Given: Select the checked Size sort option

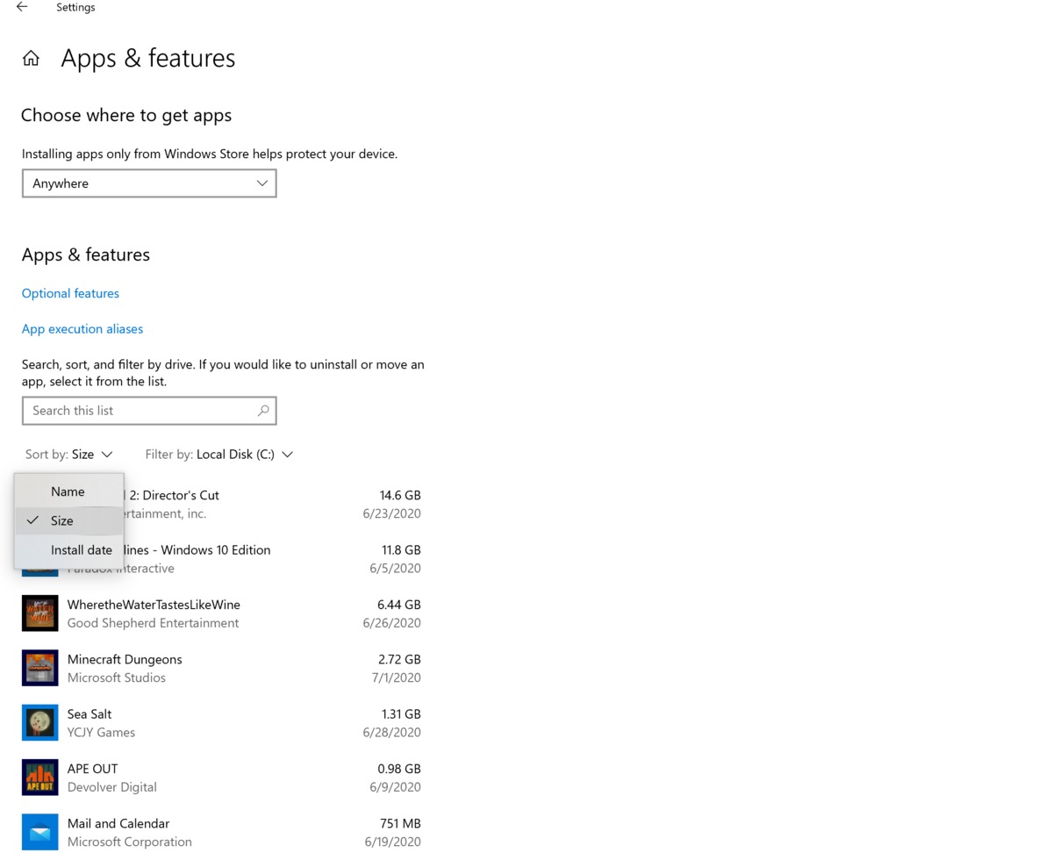Looking at the screenshot, I should (x=68, y=520).
